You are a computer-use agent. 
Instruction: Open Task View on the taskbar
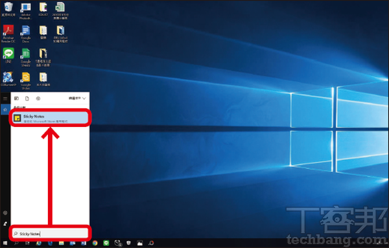pos(27,243)
